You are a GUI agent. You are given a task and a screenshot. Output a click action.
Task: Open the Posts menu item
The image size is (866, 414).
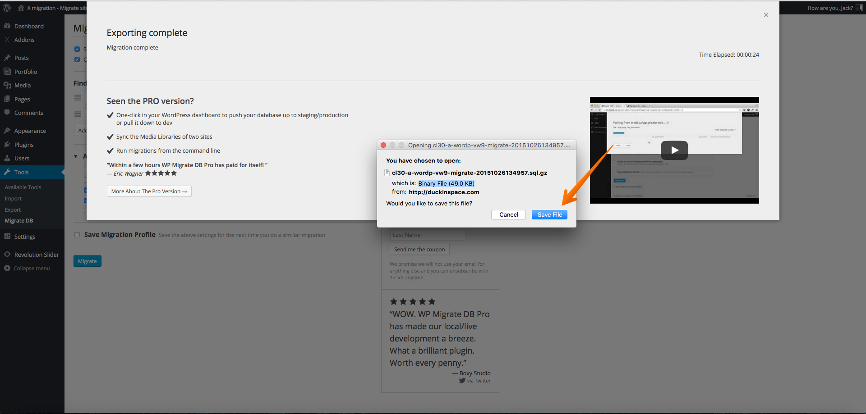pyautogui.click(x=21, y=58)
